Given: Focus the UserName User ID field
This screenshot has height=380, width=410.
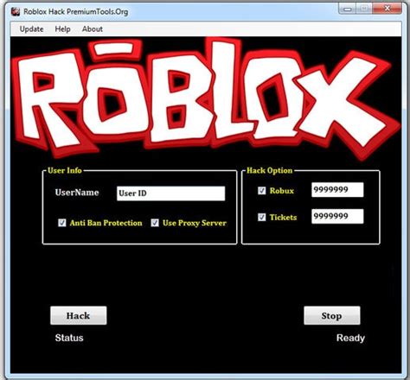Looking at the screenshot, I should (x=171, y=193).
